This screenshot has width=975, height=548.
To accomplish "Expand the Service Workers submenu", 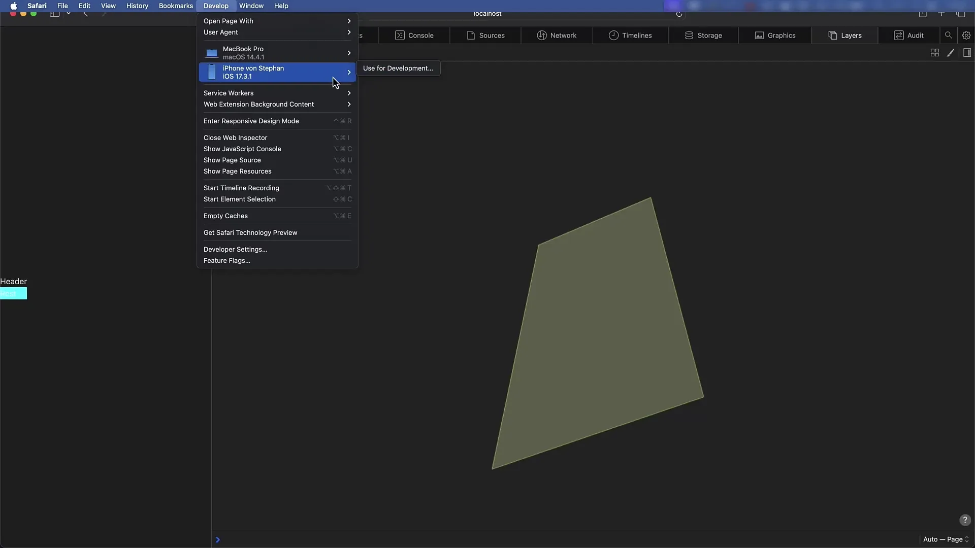I will click(277, 93).
